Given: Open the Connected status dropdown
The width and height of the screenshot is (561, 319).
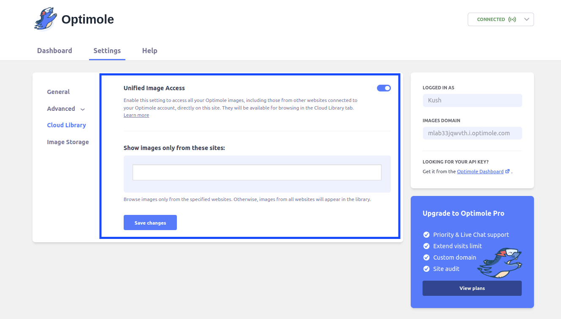Looking at the screenshot, I should [526, 19].
